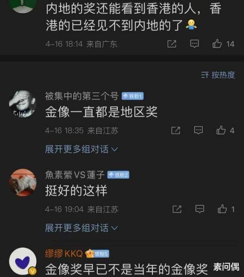Share the comment by 魚素縈VS蓮子

tap(177, 209)
